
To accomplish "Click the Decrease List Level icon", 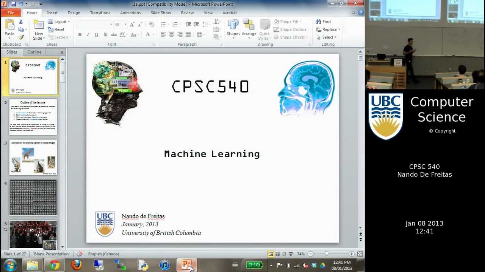I will tap(188, 25).
